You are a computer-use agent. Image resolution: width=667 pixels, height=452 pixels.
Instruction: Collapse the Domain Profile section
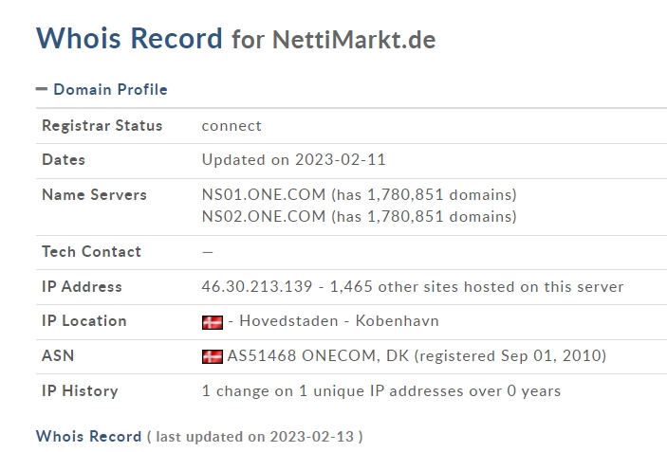(x=42, y=89)
